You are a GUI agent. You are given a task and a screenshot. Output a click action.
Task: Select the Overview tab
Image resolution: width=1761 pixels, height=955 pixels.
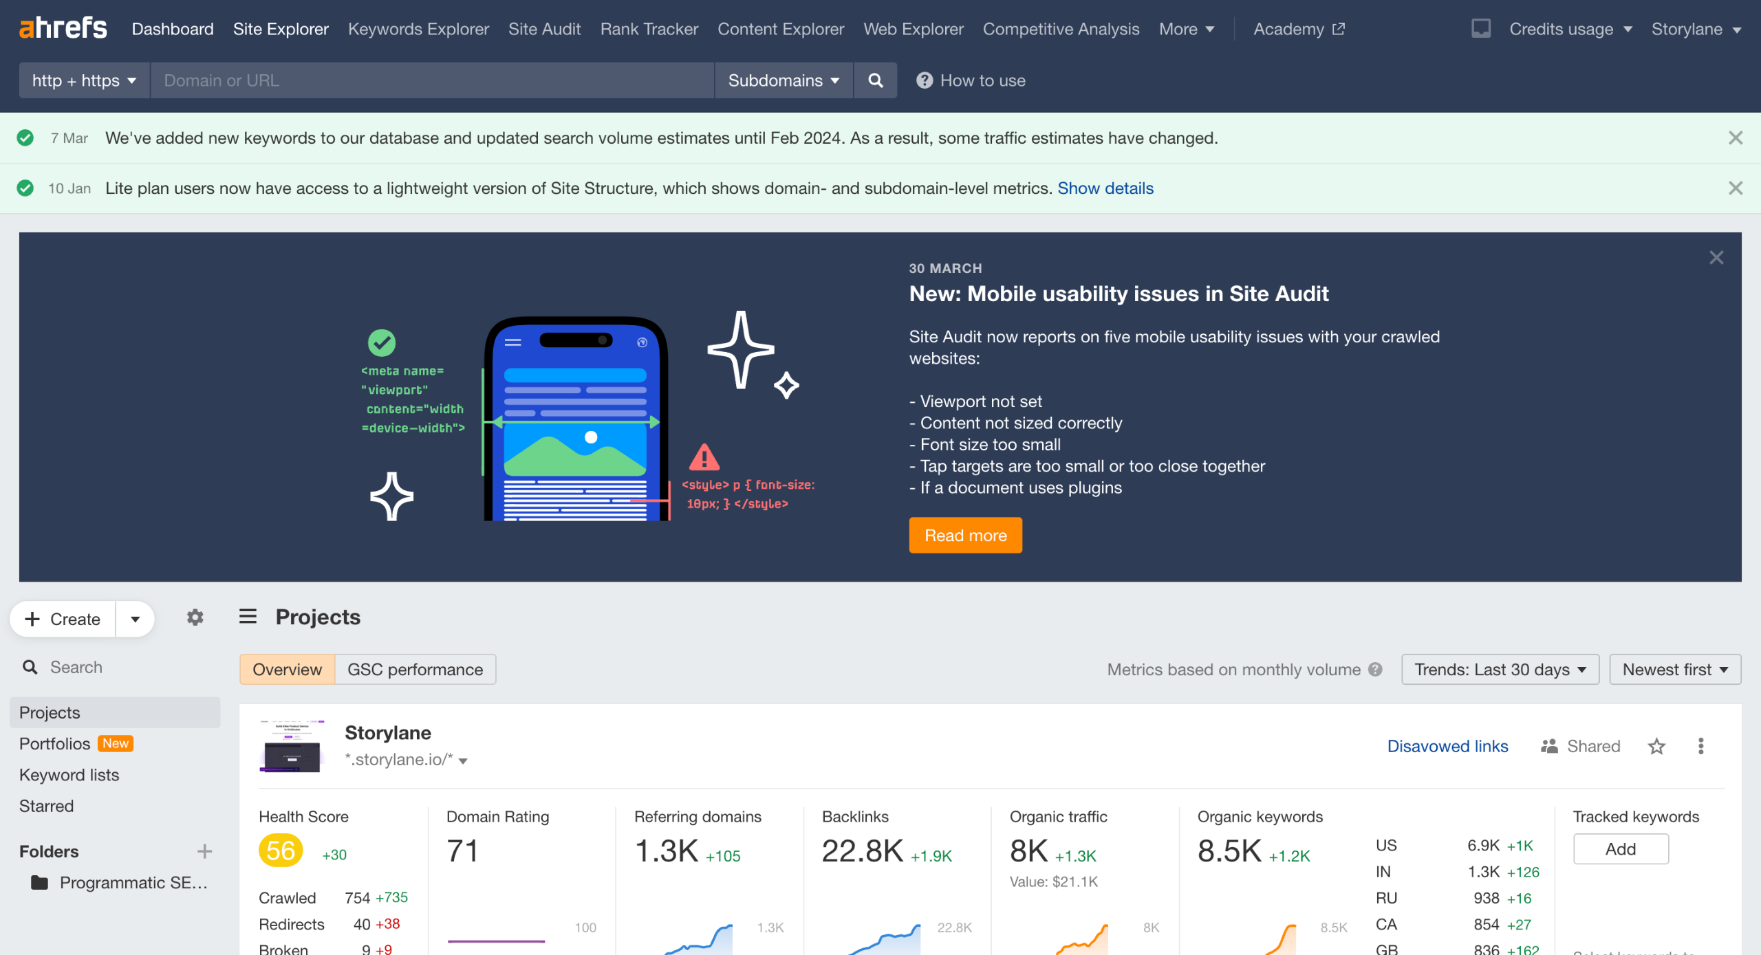click(287, 670)
